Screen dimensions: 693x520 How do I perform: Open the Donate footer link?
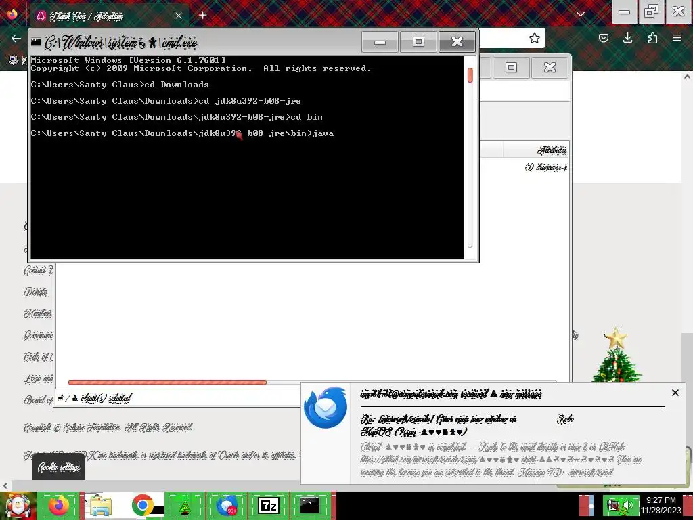coord(36,292)
